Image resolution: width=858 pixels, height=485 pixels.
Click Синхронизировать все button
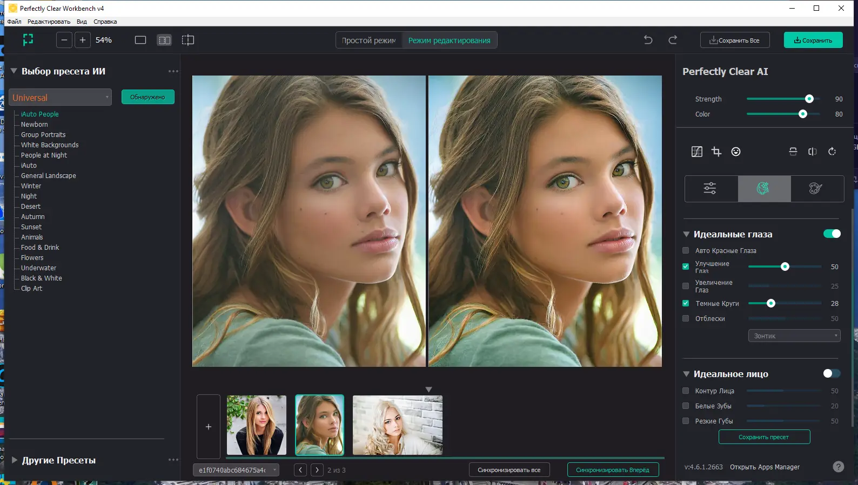tap(509, 470)
